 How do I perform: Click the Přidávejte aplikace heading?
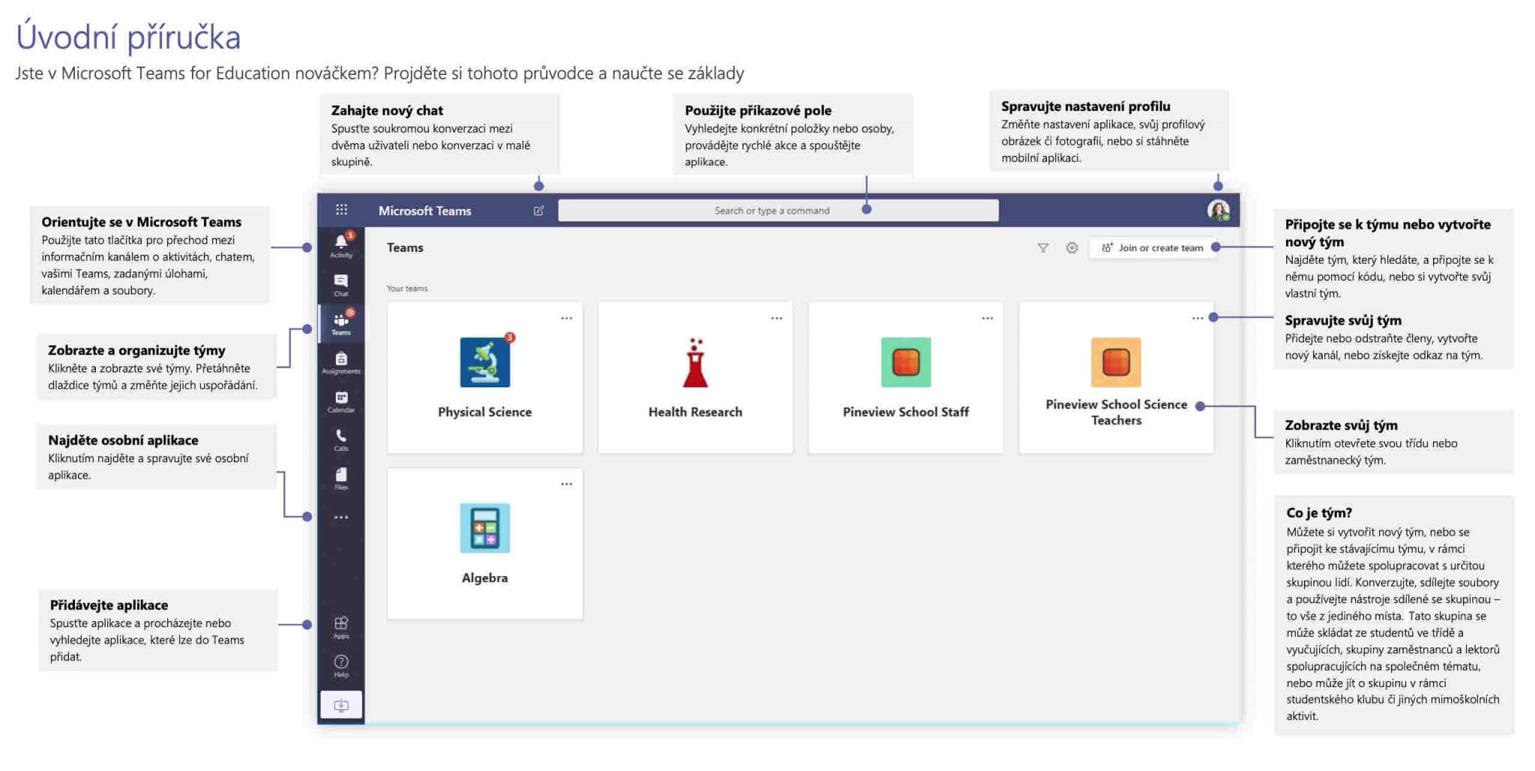[x=109, y=605]
